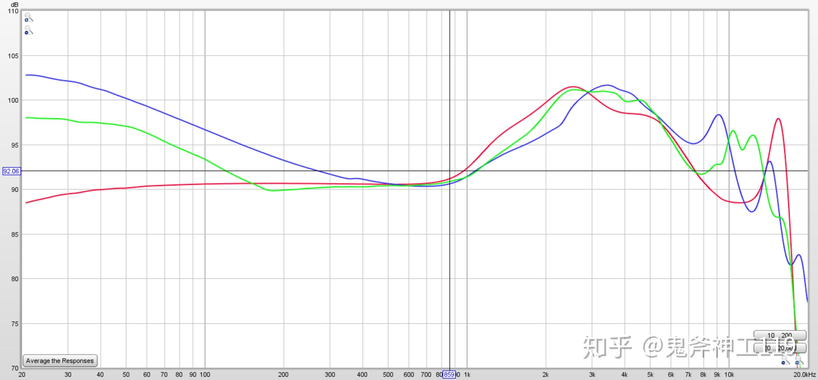Click the 859 Hz cursor readout

click(449, 375)
